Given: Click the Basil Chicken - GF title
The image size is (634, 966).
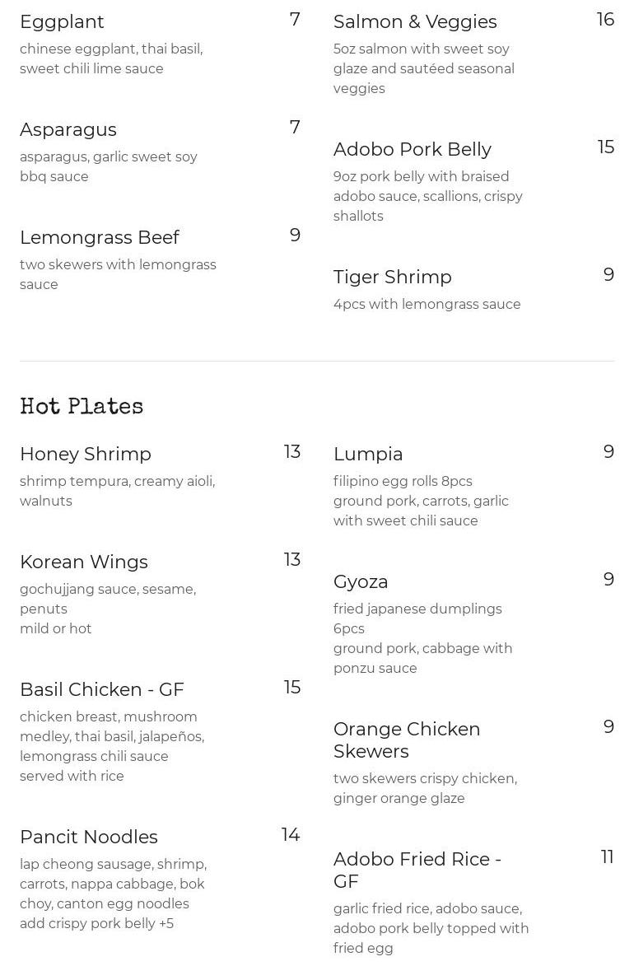Looking at the screenshot, I should pos(102,690).
